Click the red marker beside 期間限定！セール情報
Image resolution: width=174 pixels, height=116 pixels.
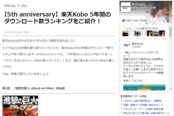(x=122, y=96)
